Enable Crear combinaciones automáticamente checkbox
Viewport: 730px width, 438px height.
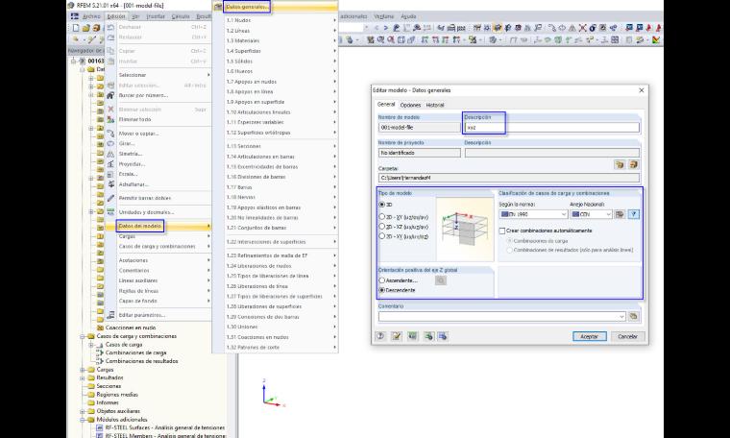coord(502,231)
